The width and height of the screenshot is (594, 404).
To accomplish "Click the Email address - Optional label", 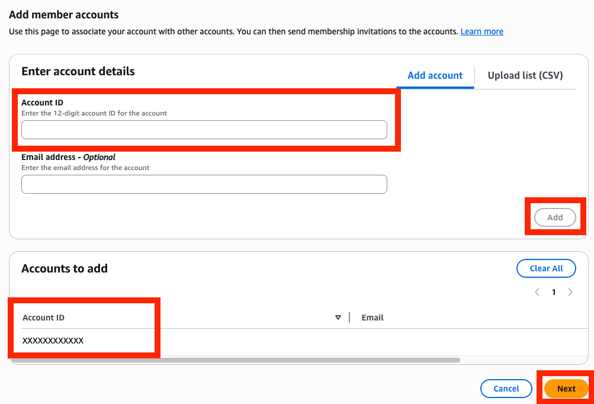I will pyautogui.click(x=68, y=157).
